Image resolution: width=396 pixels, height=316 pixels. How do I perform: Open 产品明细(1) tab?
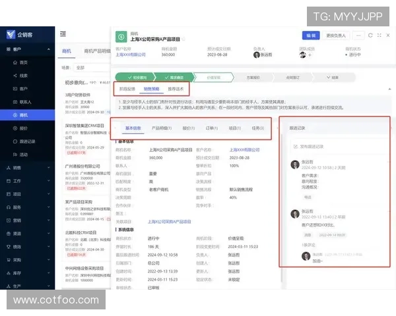tap(162, 128)
